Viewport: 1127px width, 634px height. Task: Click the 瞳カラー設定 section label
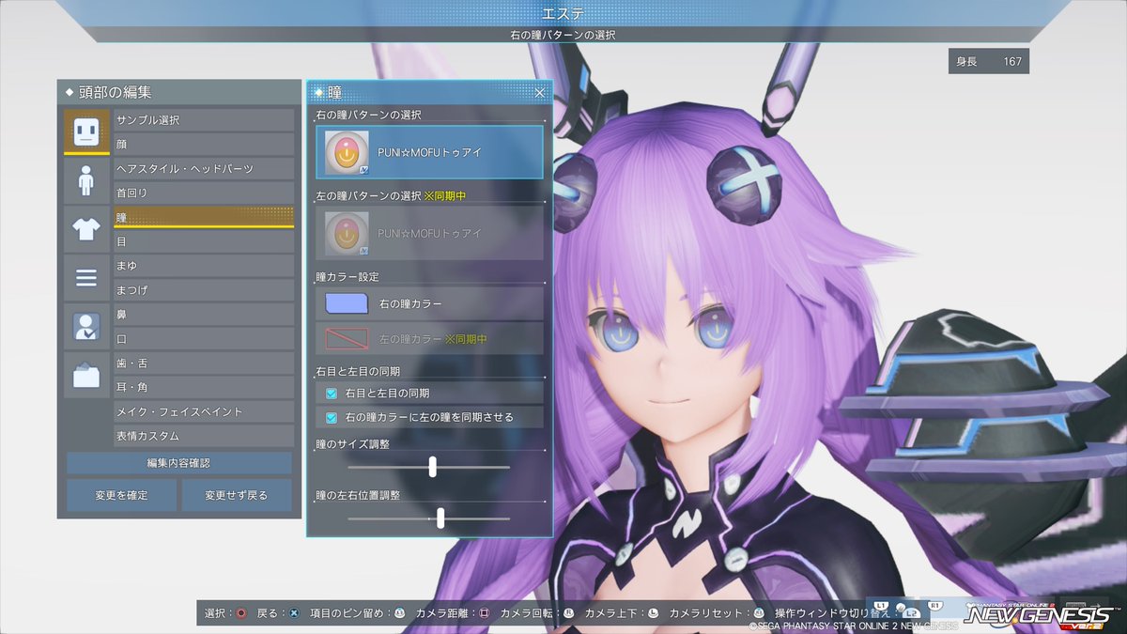click(x=347, y=277)
